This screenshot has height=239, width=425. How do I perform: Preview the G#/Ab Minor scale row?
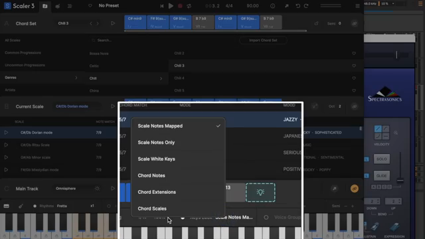click(6, 157)
